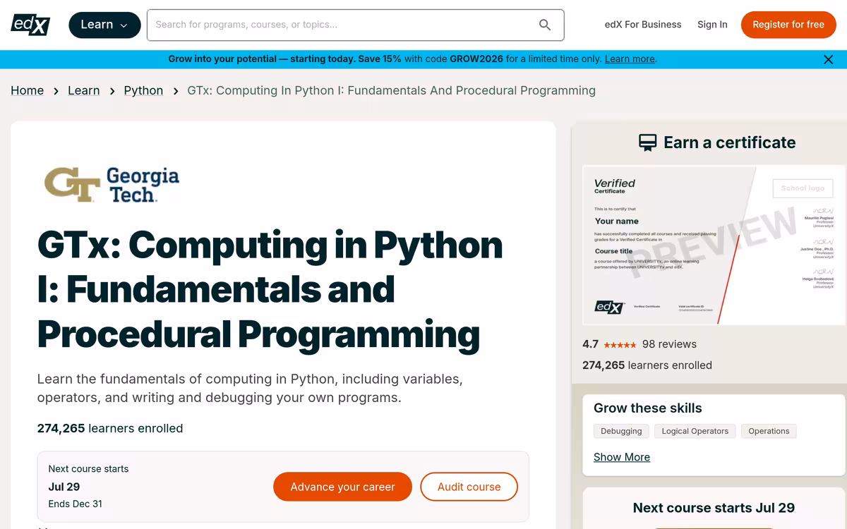
Task: Click the course title heading
Action: click(270, 289)
